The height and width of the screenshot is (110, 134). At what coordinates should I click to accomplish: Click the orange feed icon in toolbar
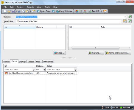pyautogui.click(x=105, y=11)
